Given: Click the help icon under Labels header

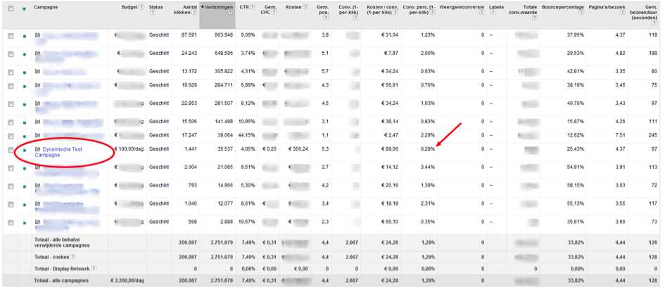Looking at the screenshot, I should [x=493, y=13].
